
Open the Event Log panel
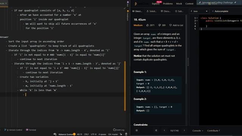[119, 130]
